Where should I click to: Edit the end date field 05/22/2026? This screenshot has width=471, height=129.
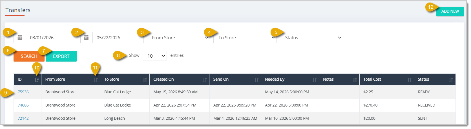(118, 38)
